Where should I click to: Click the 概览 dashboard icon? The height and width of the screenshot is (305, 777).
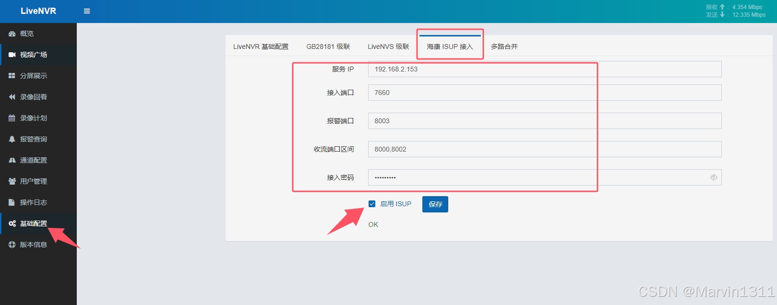[x=12, y=34]
